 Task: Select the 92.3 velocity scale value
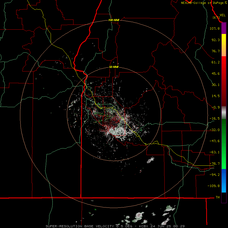pyautogui.click(x=216, y=40)
